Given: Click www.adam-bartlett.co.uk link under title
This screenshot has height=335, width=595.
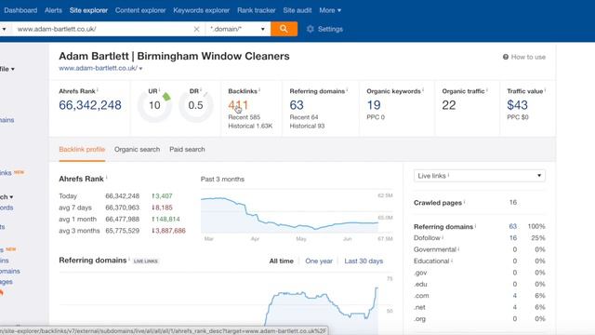Looking at the screenshot, I should 98,68.
